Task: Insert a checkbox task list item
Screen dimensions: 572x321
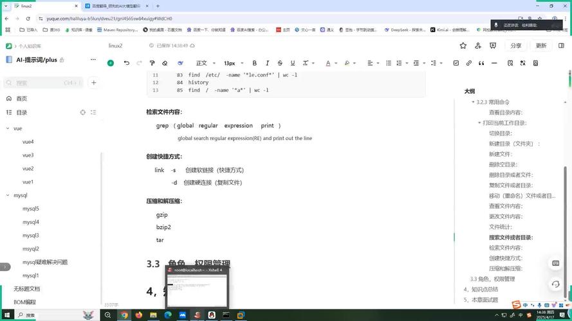Action: point(456,63)
